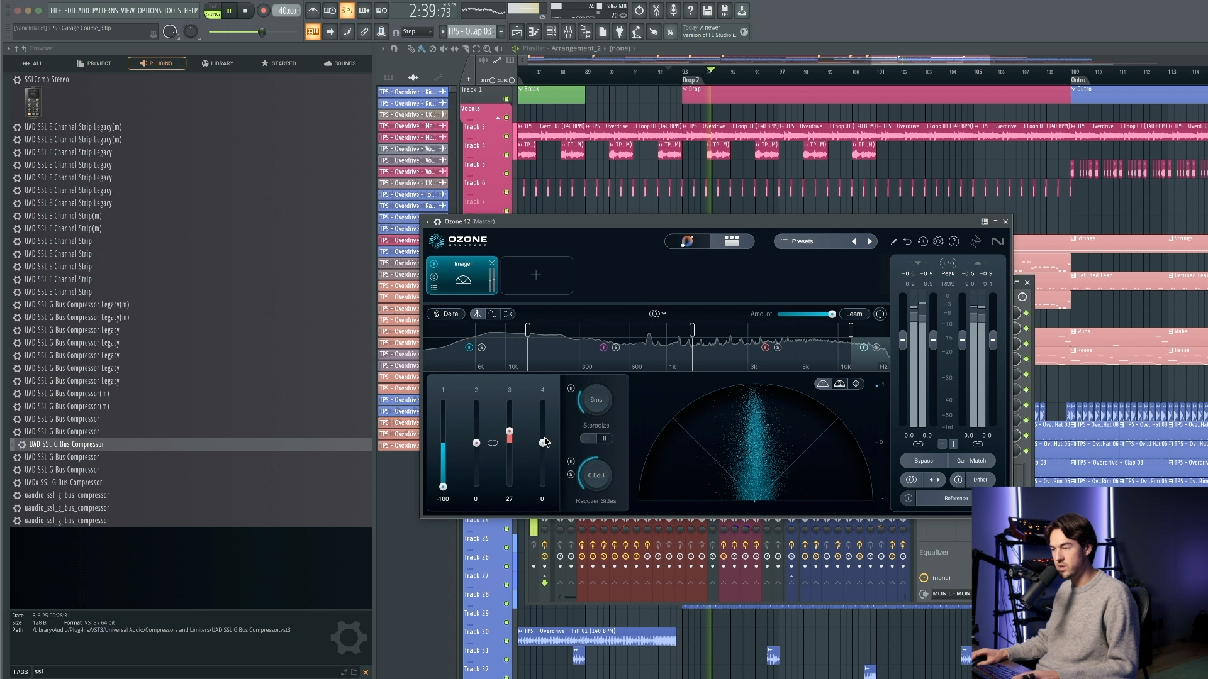Click the undo history clock icon in Ozone
This screenshot has width=1208, height=679.
[923, 241]
